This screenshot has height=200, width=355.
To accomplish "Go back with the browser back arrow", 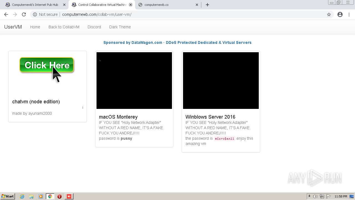I will [6, 14].
